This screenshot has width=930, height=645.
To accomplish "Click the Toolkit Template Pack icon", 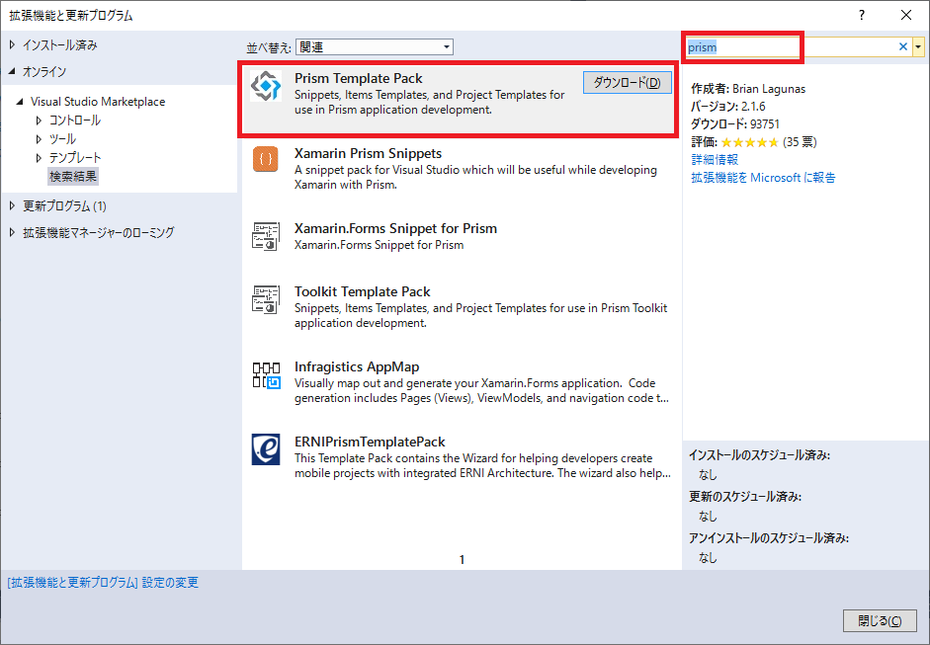I will [x=265, y=298].
